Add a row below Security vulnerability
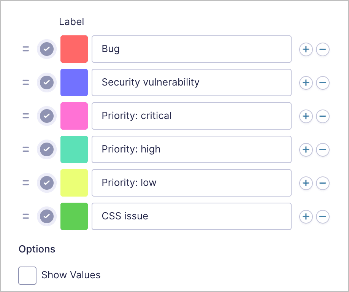Screen dimensions: 349x292 click(x=306, y=83)
